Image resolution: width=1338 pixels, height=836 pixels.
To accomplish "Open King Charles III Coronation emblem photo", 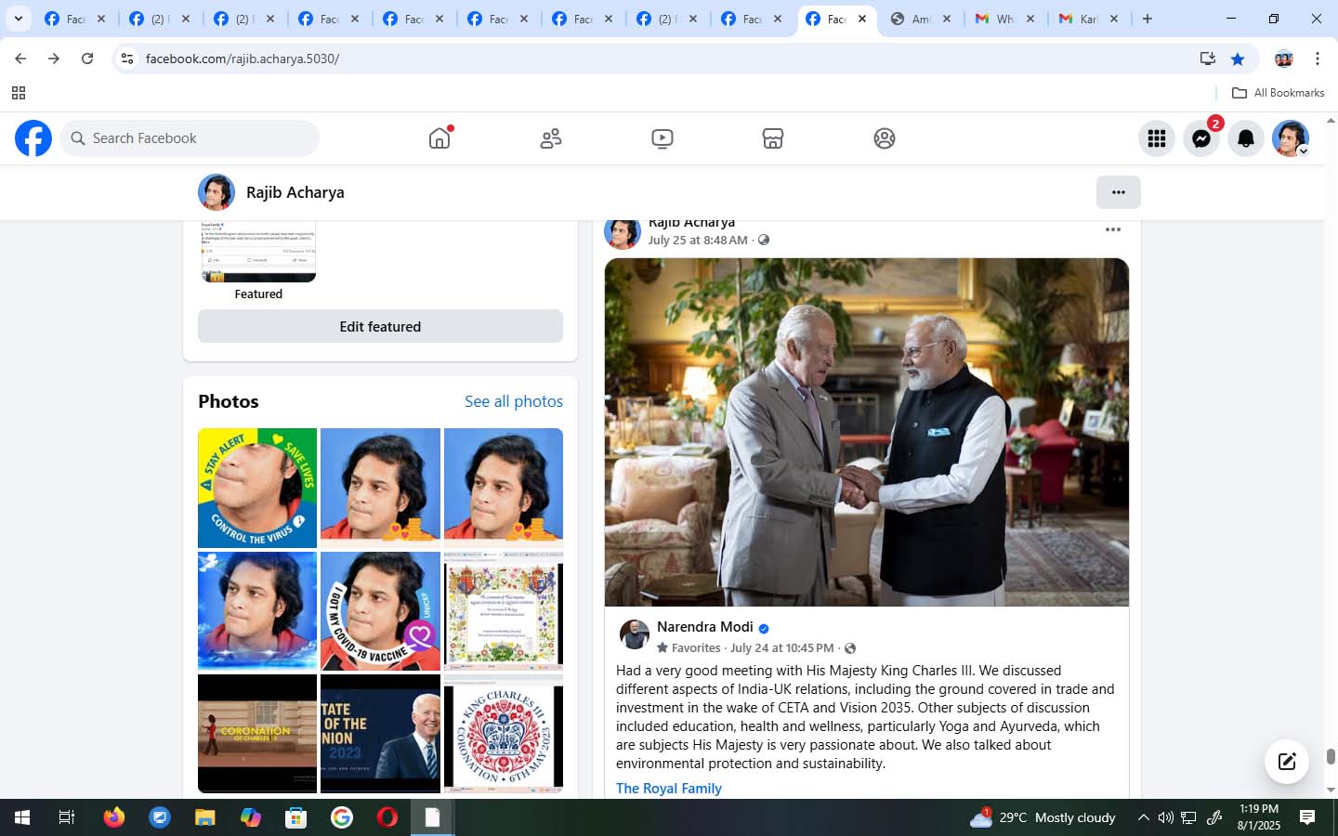I will [x=504, y=734].
